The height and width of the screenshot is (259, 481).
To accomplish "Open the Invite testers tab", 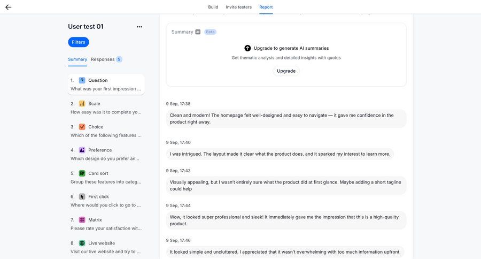I will [238, 7].
